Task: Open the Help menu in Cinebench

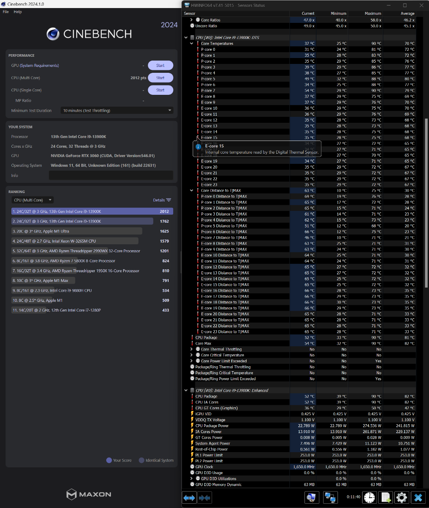Action: point(18,12)
